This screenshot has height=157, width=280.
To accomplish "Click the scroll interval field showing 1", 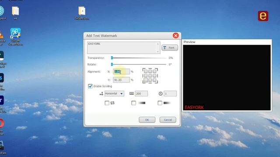I will point(170,93).
